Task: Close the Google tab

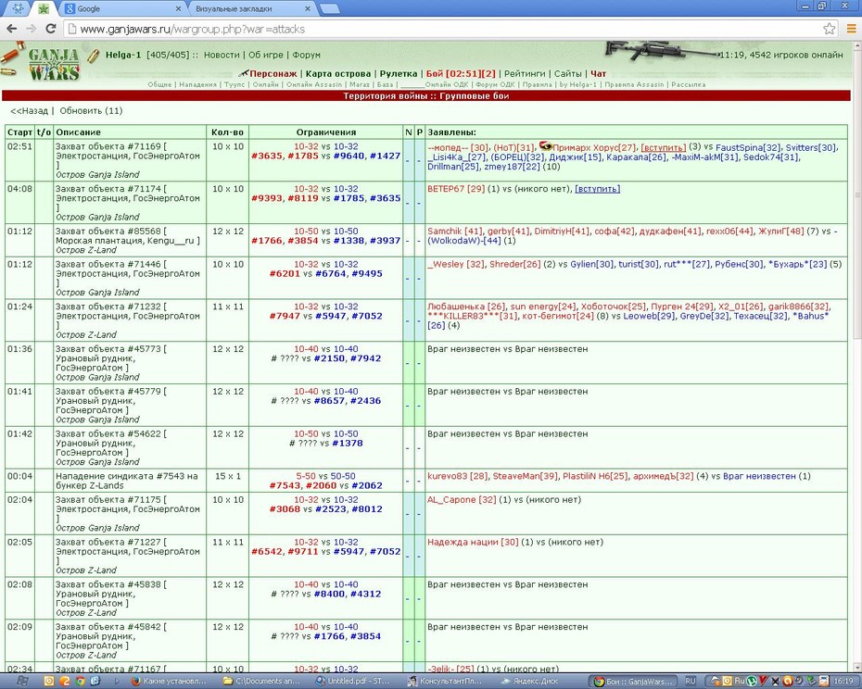Action: pos(178,8)
